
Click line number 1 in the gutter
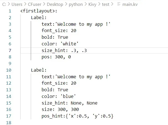tap(10, 11)
